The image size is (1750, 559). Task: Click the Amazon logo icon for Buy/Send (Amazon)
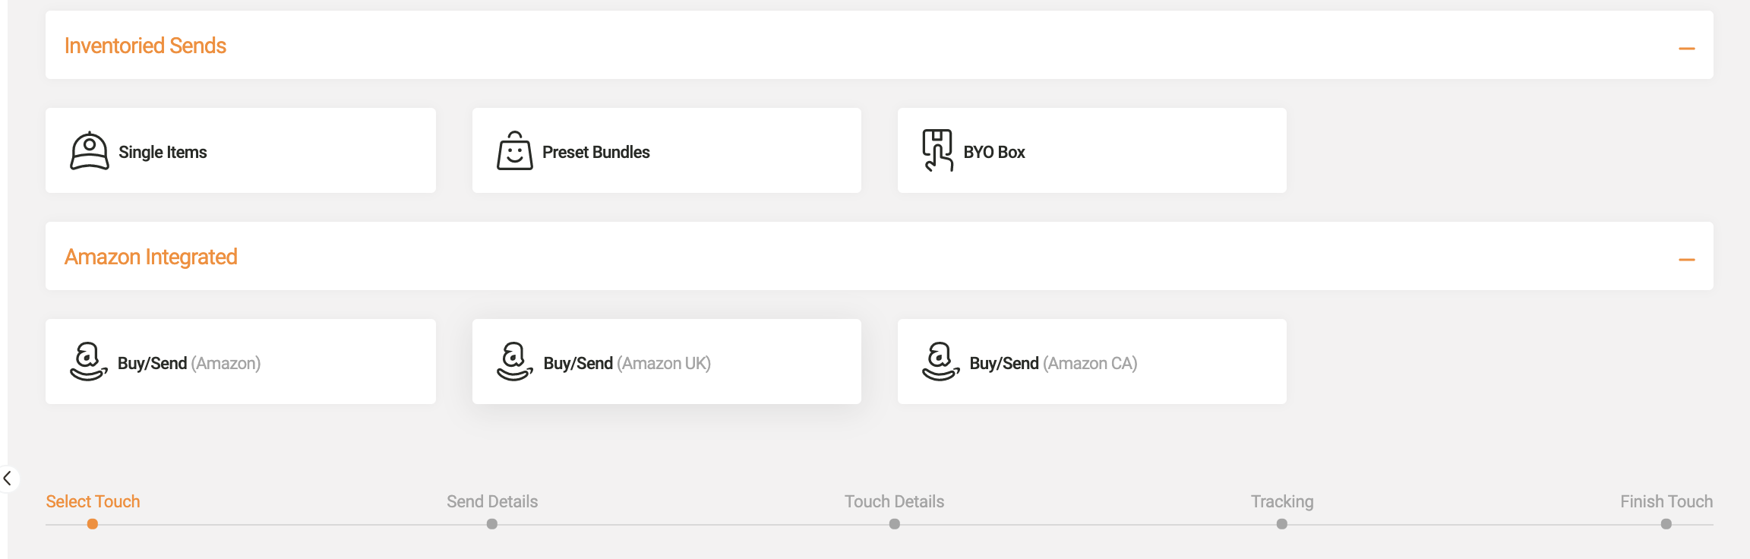point(88,362)
